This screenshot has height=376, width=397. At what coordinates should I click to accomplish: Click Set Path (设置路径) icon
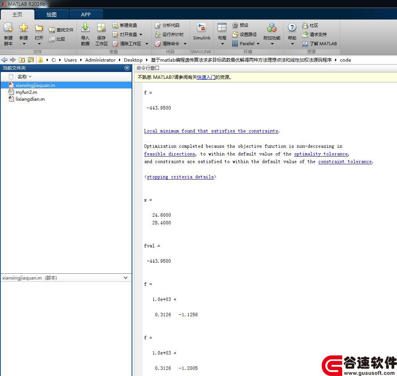click(235, 34)
